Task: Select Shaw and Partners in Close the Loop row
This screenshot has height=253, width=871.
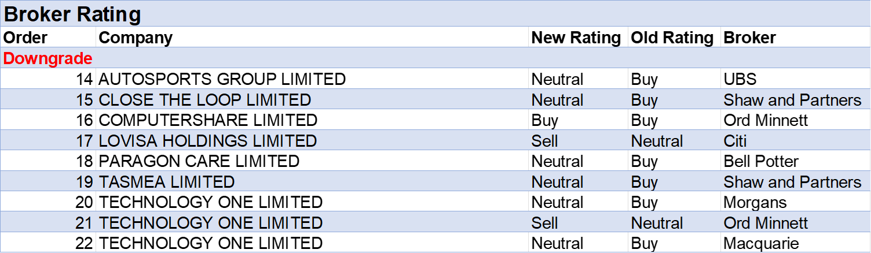Action: click(x=792, y=100)
